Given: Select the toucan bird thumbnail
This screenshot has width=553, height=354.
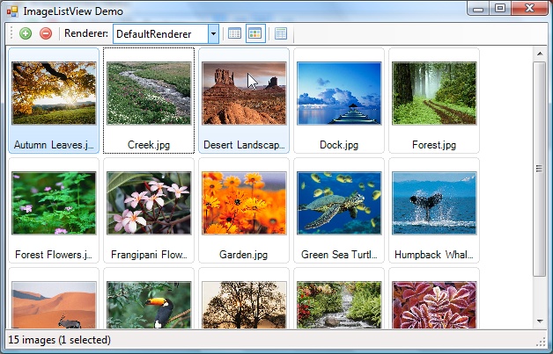Looking at the screenshot, I should 149,305.
